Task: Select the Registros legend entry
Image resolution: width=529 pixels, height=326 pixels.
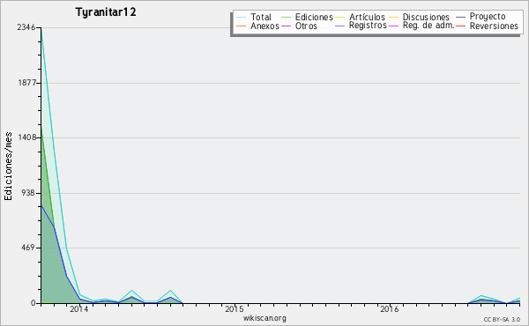Action: tap(368, 26)
